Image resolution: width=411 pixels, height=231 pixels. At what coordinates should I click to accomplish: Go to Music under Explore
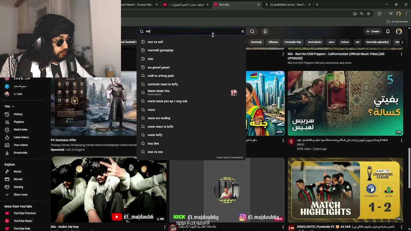point(17,172)
